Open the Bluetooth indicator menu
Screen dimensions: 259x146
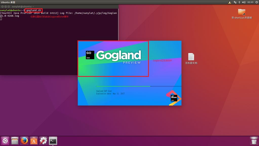pyautogui.click(x=239, y=2)
